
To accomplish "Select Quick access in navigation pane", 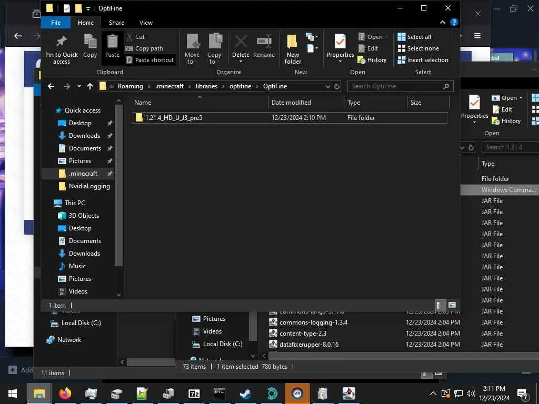I will pyautogui.click(x=83, y=110).
